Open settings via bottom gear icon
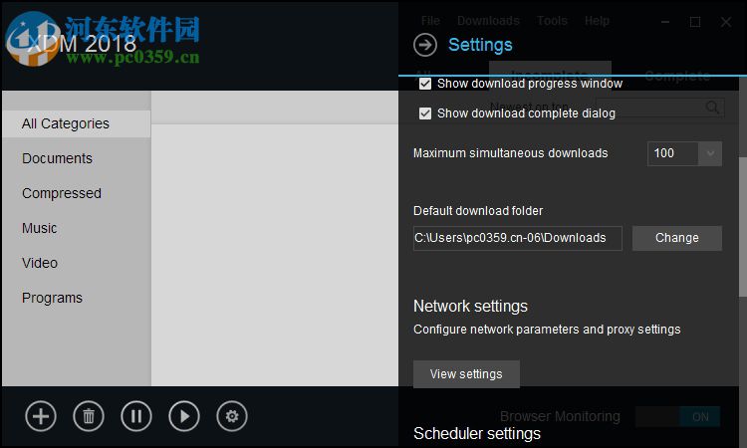Viewport: 747px width, 448px height. click(x=231, y=416)
